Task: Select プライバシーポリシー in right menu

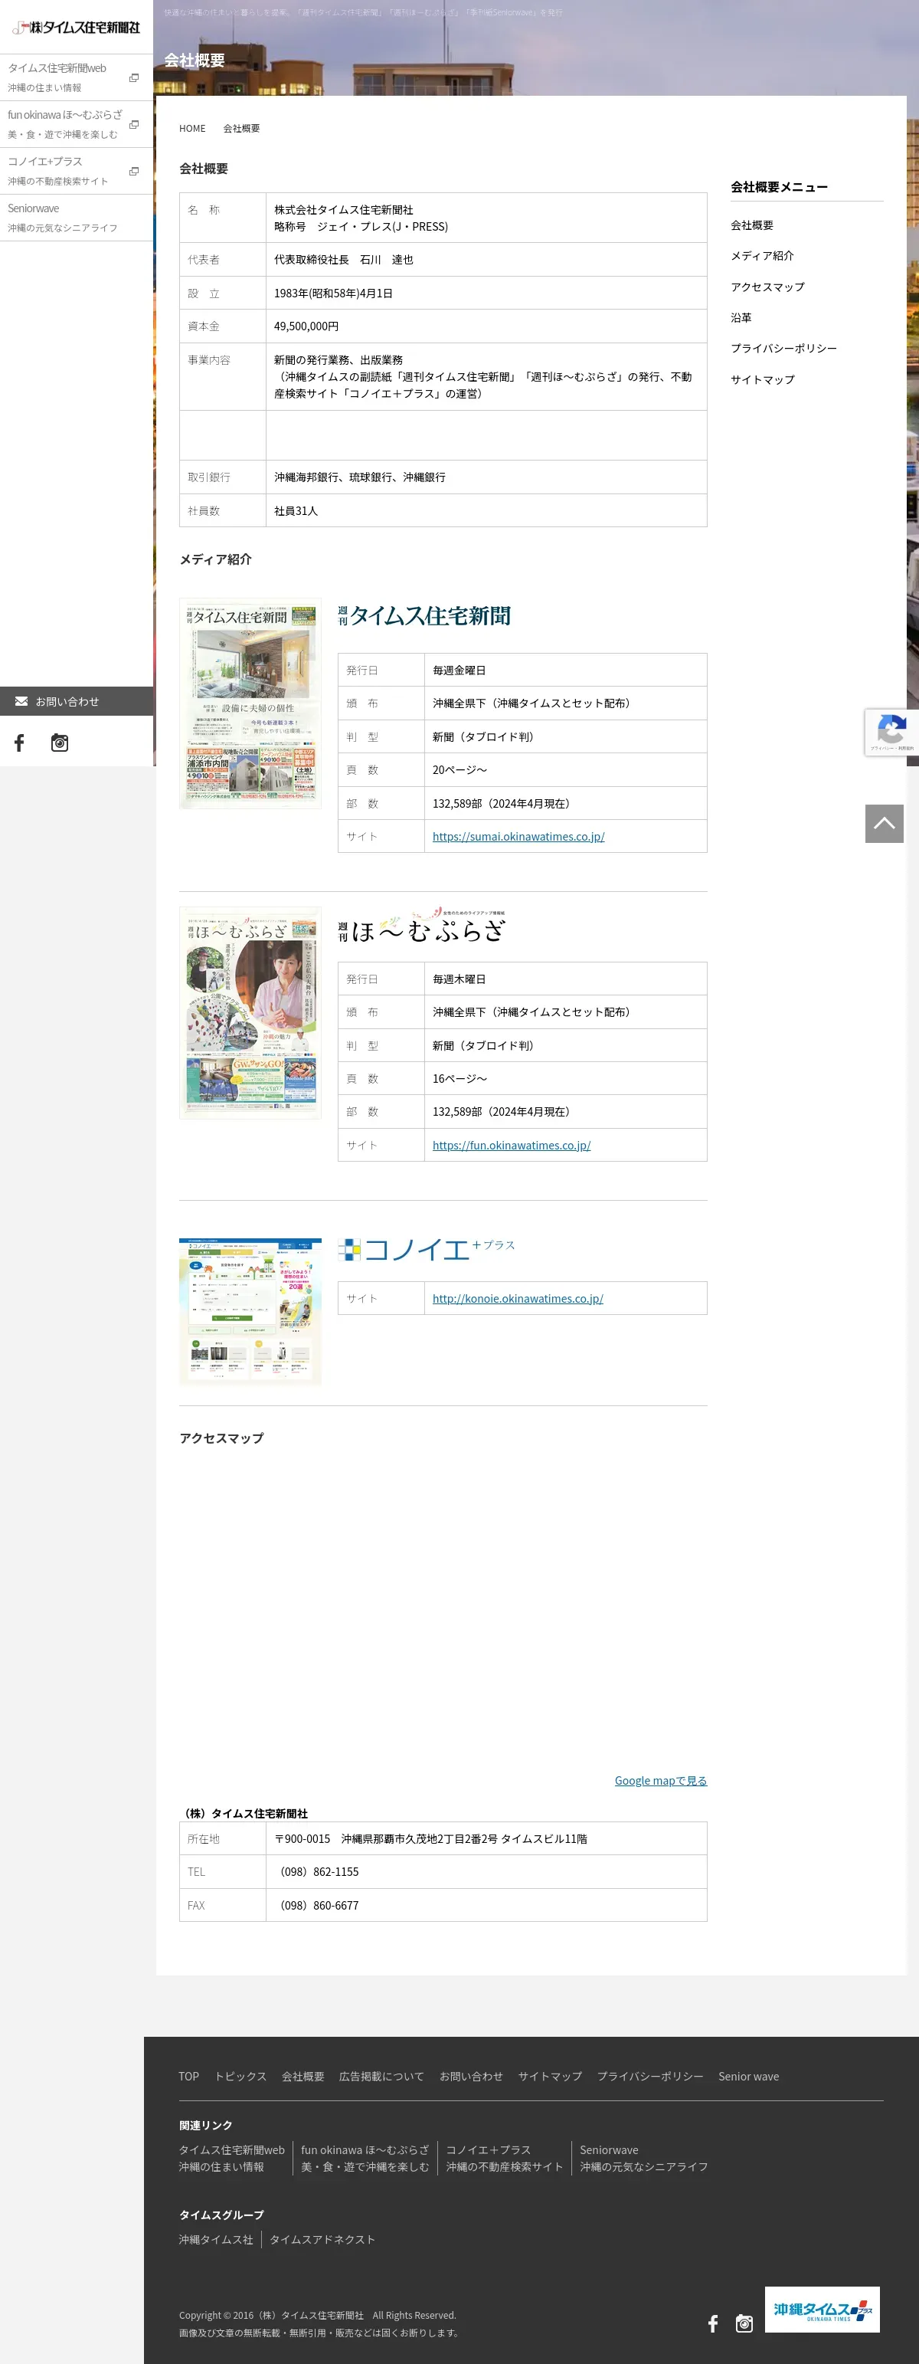Action: (784, 348)
